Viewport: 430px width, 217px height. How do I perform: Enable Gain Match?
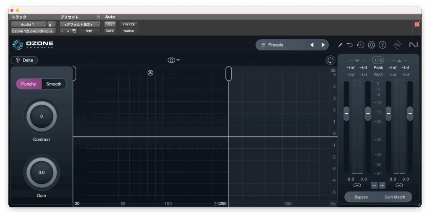(394, 197)
